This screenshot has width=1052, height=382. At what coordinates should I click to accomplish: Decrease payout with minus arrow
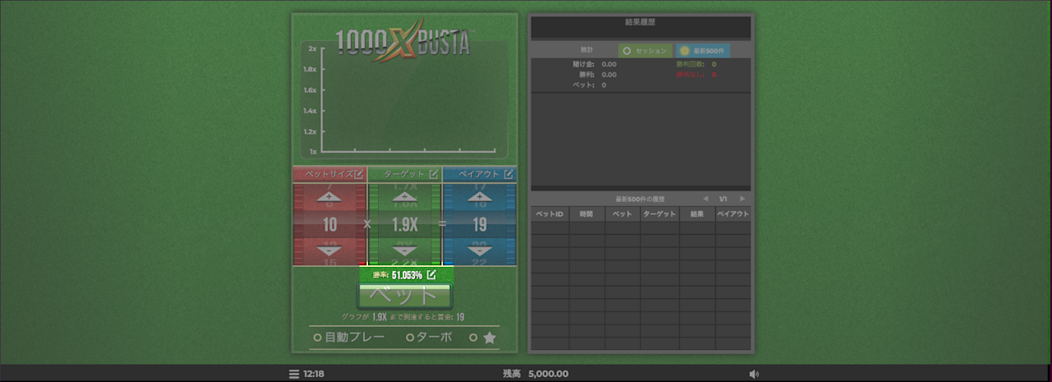480,249
